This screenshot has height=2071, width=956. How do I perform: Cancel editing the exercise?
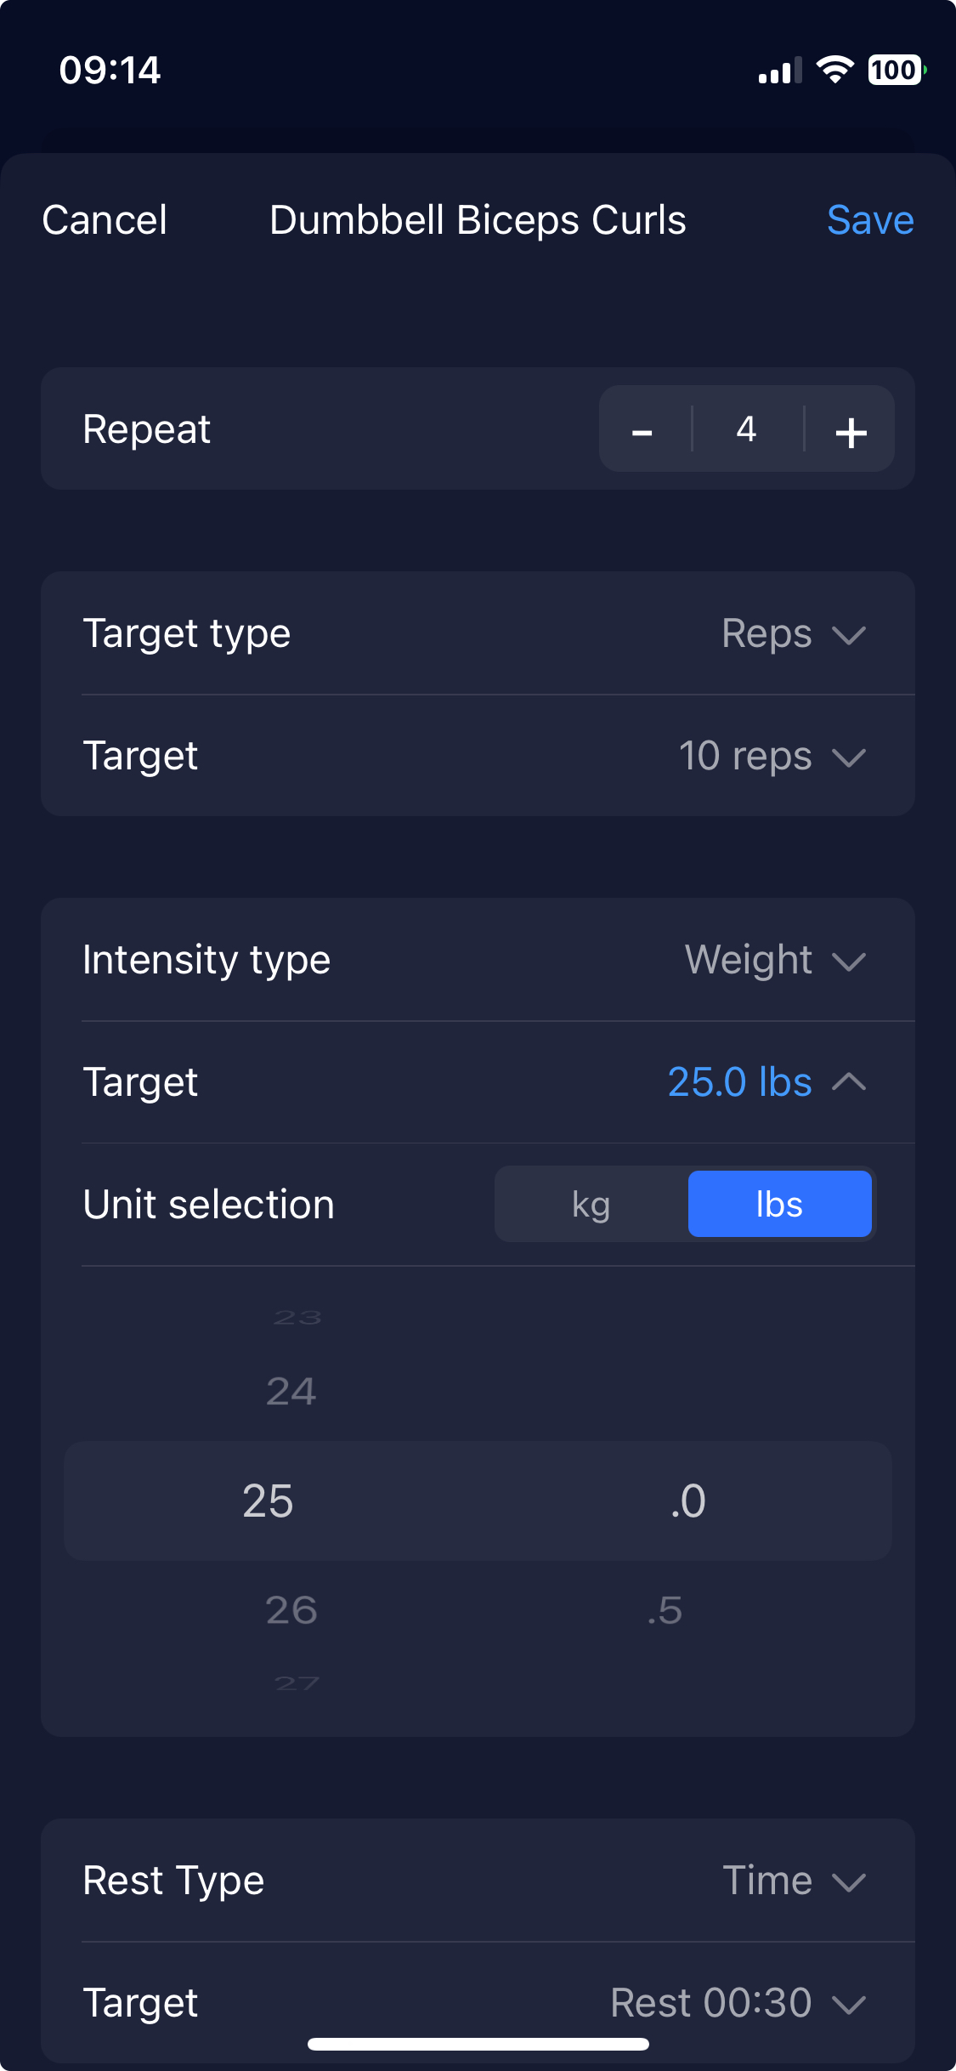coord(105,220)
